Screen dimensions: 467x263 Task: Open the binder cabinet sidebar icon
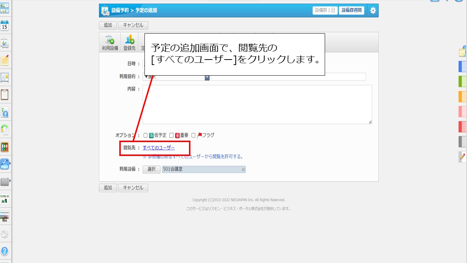pyautogui.click(x=5, y=147)
